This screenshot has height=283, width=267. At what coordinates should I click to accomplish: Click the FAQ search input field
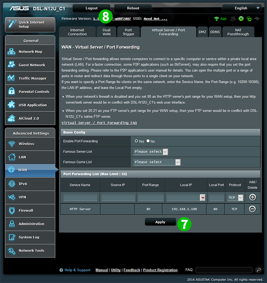[224, 270]
